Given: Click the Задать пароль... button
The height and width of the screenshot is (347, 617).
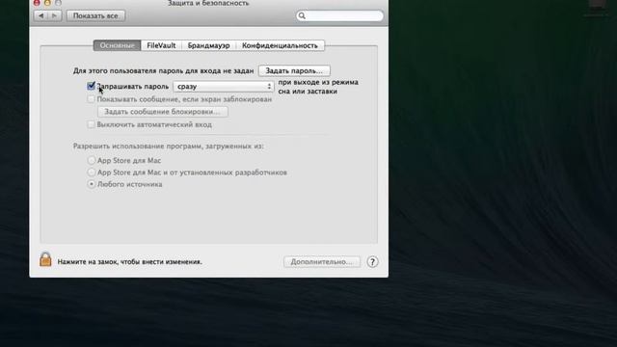Looking at the screenshot, I should click(x=294, y=70).
